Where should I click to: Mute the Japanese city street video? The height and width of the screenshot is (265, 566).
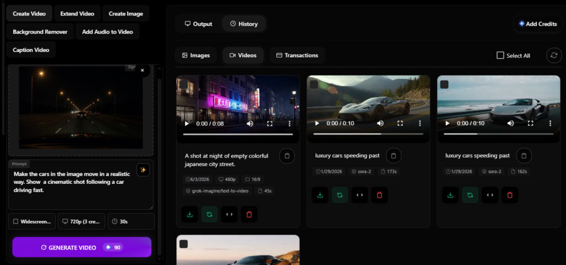click(250, 124)
